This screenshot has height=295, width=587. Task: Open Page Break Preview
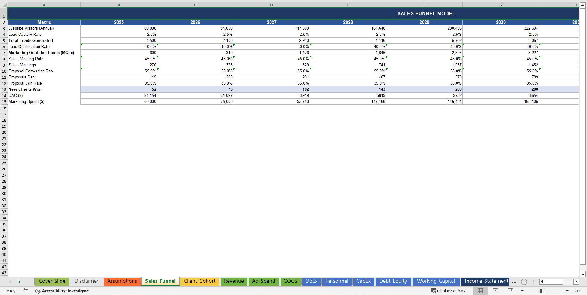click(x=510, y=291)
